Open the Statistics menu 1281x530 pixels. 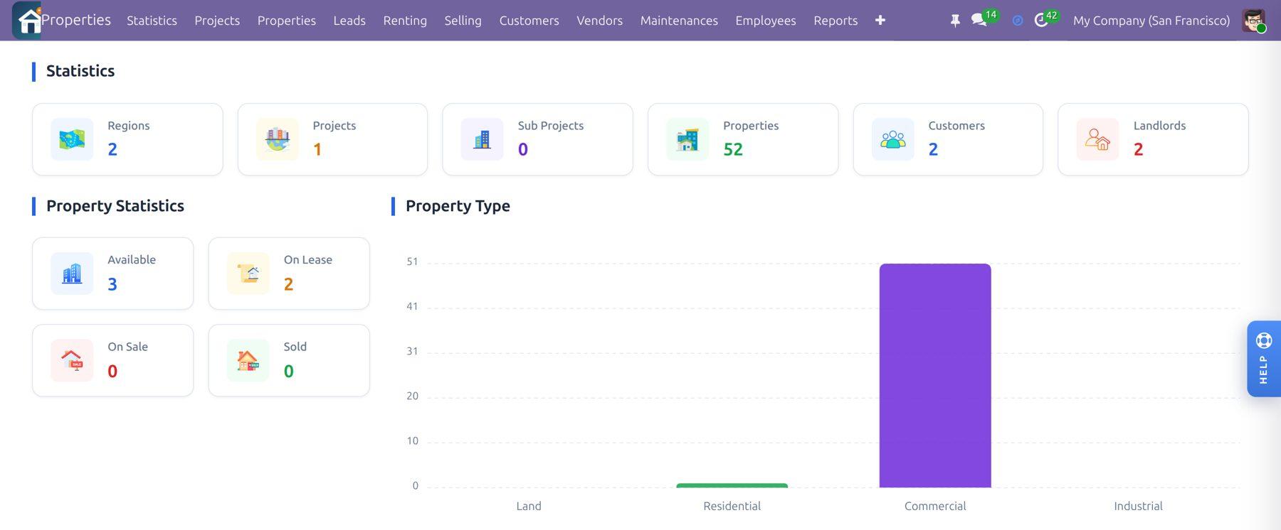[152, 21]
